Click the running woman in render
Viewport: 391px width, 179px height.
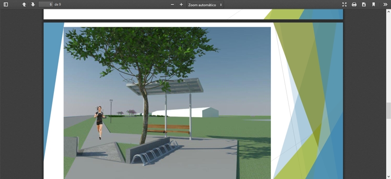coord(100,122)
